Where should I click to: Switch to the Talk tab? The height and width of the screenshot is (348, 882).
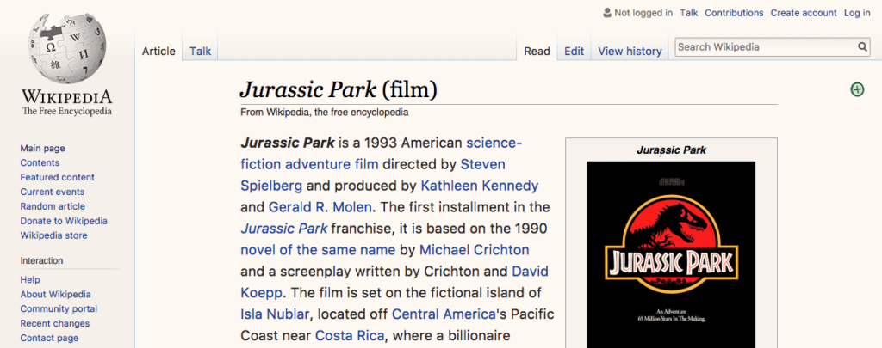tap(200, 52)
